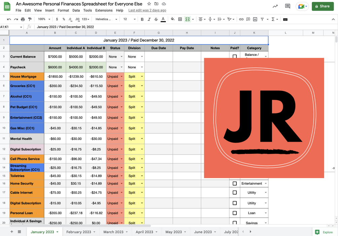Open the Data menu
Screen dimensions: 338x236
click(x=76, y=10)
